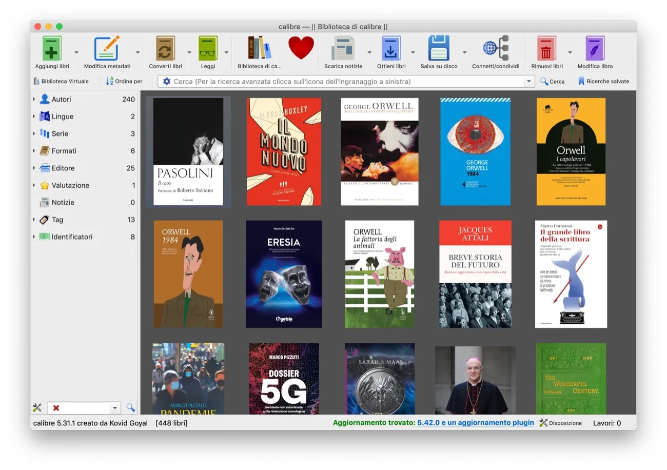Click the donate heart icon
Image resolution: width=667 pixels, height=470 pixels.
(x=301, y=49)
